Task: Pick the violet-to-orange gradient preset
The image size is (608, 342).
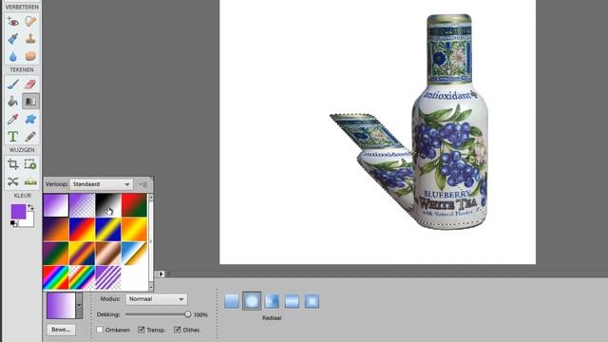Action: coord(56,229)
